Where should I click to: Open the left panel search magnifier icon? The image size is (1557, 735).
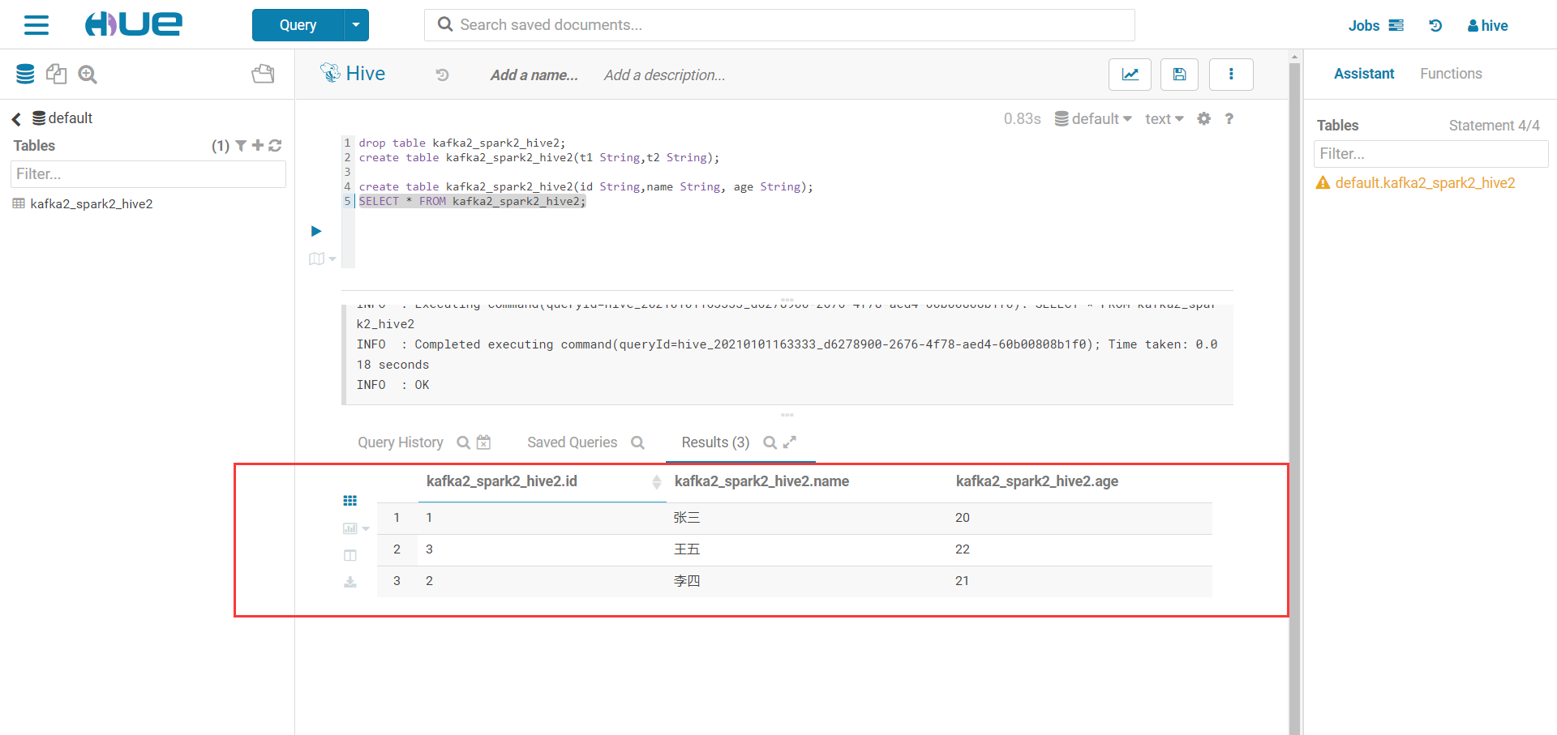88,75
